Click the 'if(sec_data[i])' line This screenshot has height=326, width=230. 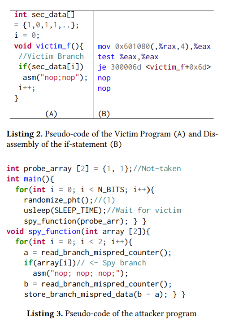pyautogui.click(x=51, y=67)
